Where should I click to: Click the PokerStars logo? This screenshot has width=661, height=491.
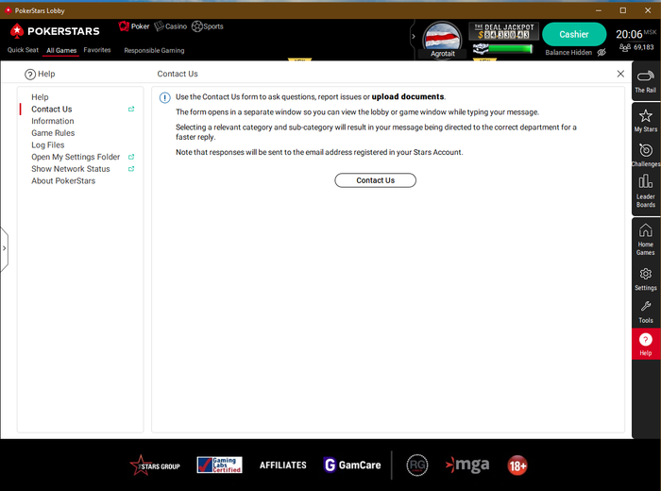(55, 31)
